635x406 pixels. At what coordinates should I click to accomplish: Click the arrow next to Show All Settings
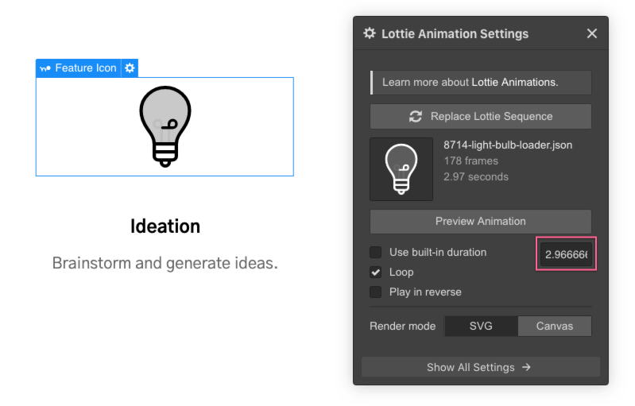click(526, 367)
